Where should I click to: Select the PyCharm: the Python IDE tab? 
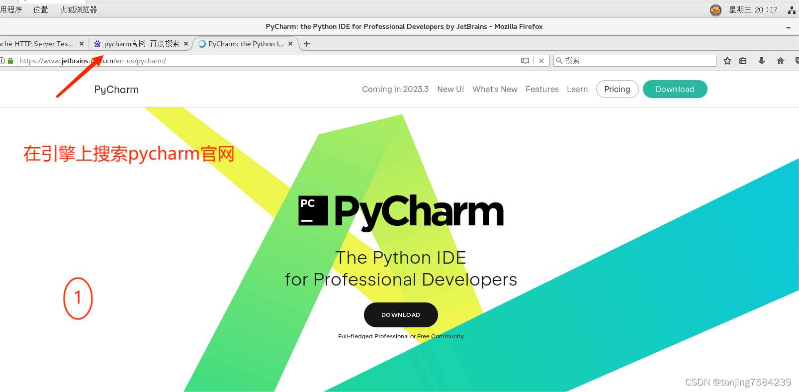[x=246, y=44]
